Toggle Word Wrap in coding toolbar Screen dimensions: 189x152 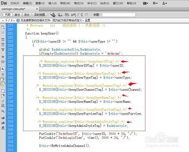point(3,79)
